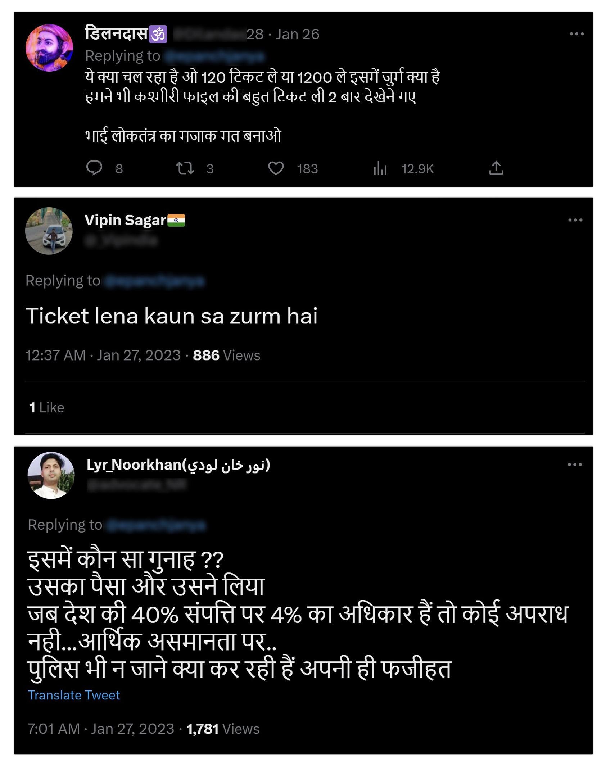Open more options menu on first tweet
606x779 pixels.
tap(576, 34)
